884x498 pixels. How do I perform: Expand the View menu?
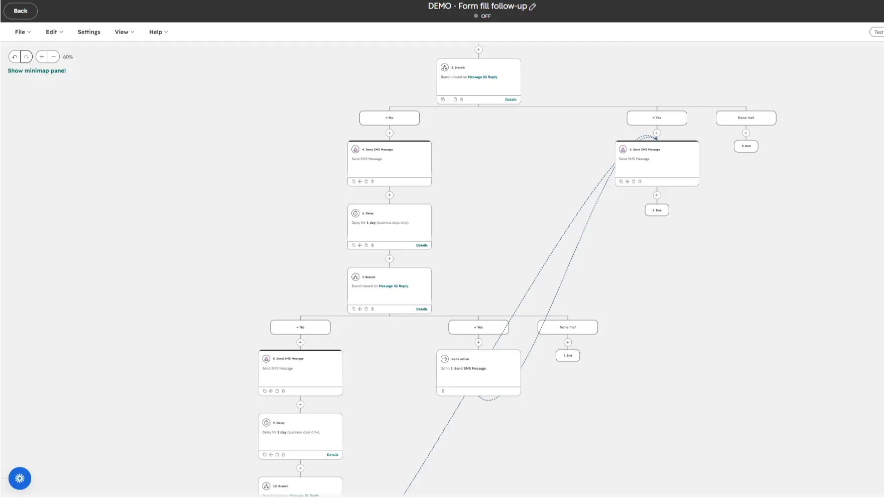124,32
